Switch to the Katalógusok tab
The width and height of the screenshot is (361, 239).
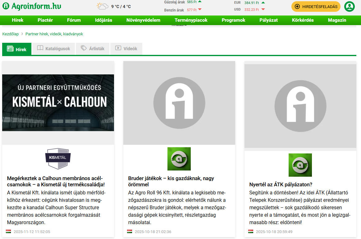coord(53,49)
